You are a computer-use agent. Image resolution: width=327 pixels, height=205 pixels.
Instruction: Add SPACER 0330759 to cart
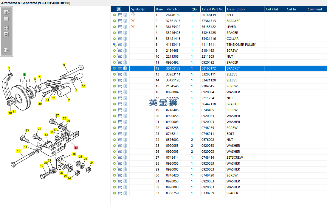(120, 193)
